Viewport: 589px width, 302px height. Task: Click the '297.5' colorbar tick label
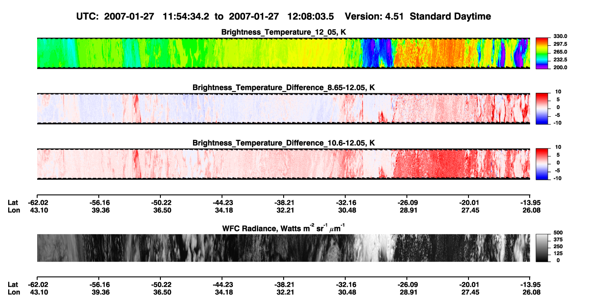tap(560, 44)
